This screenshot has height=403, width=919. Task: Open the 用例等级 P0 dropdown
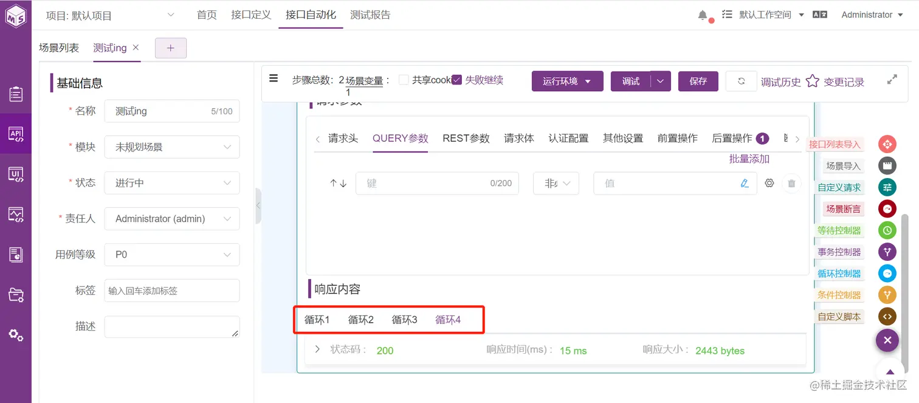pos(172,255)
